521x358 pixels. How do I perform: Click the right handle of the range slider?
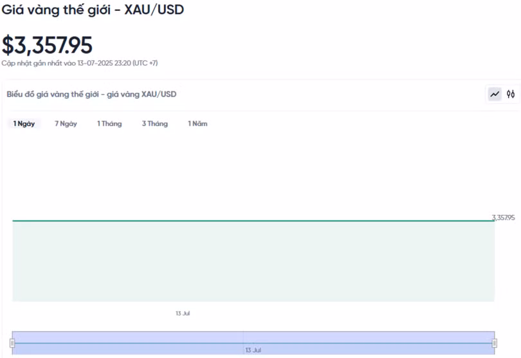(495, 343)
